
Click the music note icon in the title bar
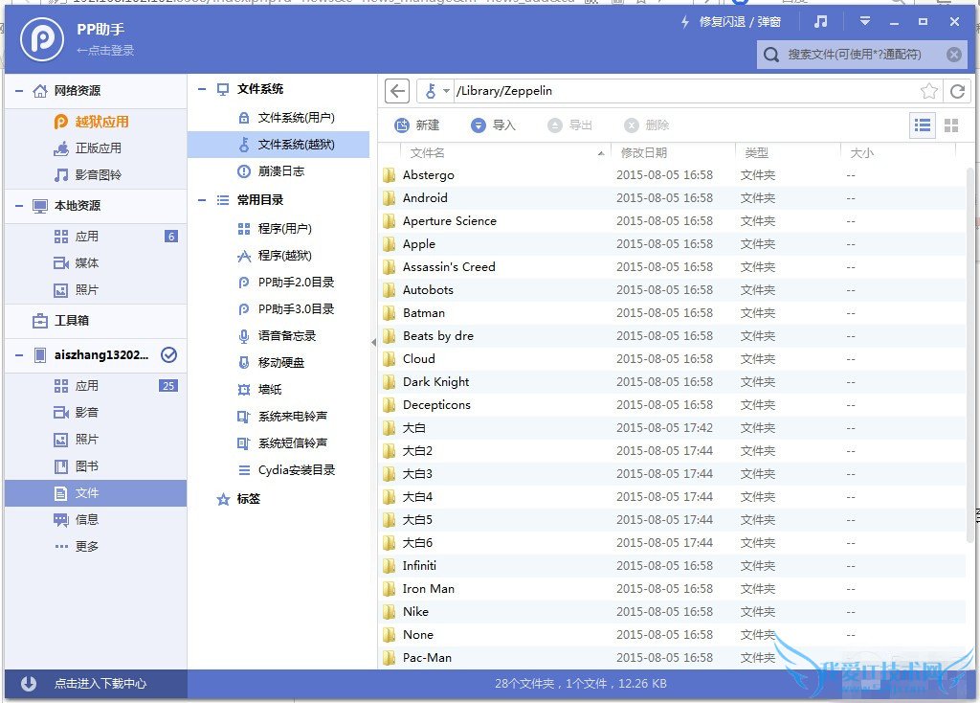click(821, 21)
